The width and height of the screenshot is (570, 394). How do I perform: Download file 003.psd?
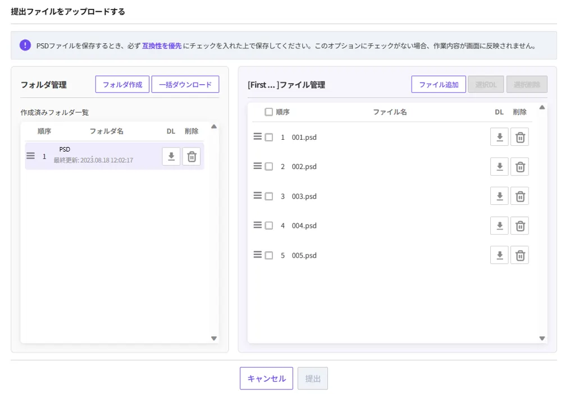click(x=499, y=196)
